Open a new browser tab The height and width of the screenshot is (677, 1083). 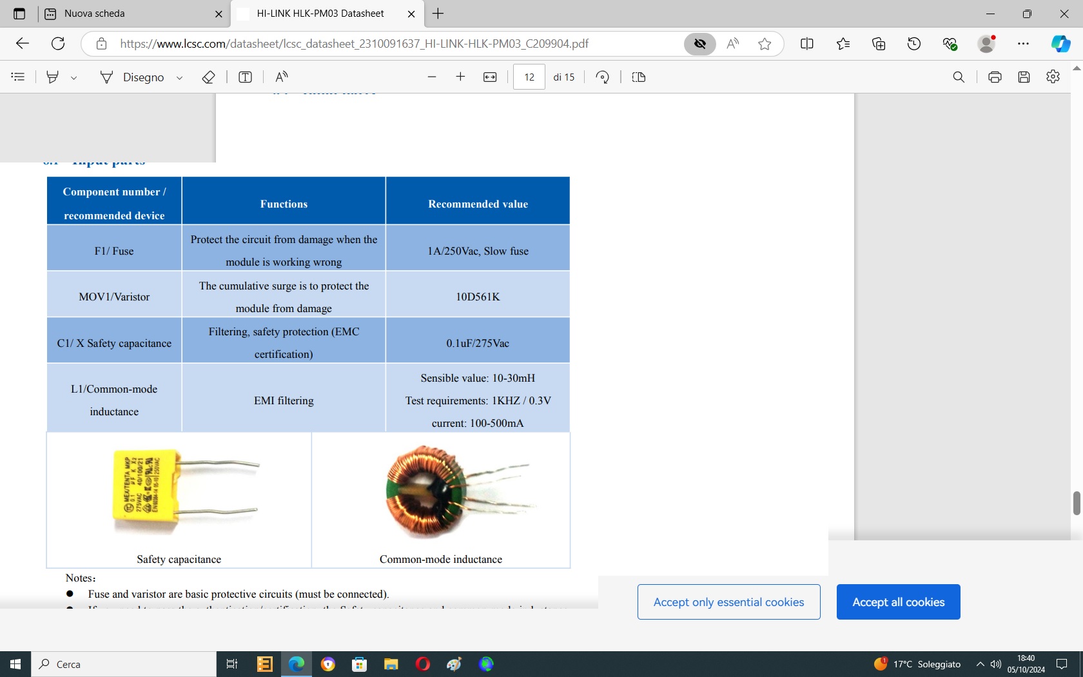pos(438,14)
